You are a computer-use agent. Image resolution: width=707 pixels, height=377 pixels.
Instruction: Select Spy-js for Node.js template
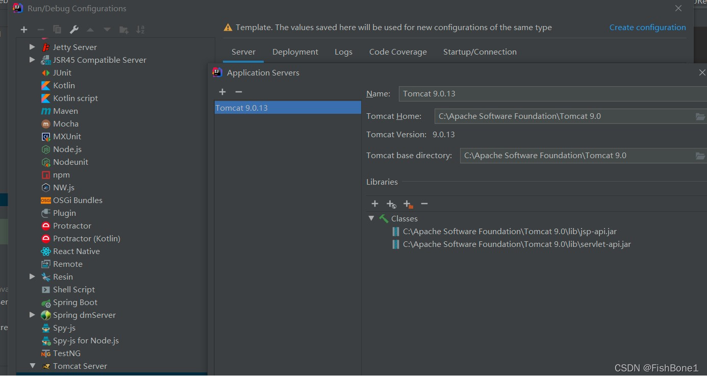tap(86, 340)
